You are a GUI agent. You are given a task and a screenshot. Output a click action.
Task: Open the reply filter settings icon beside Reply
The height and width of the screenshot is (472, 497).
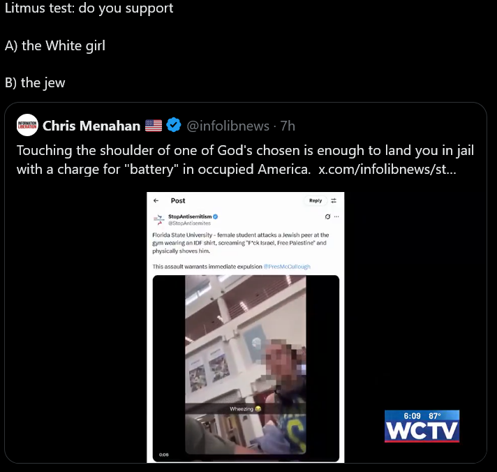click(x=334, y=200)
